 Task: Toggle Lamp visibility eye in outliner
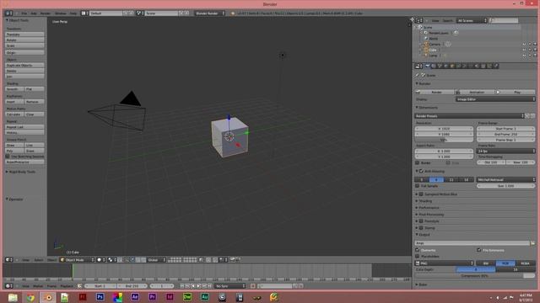click(x=524, y=56)
